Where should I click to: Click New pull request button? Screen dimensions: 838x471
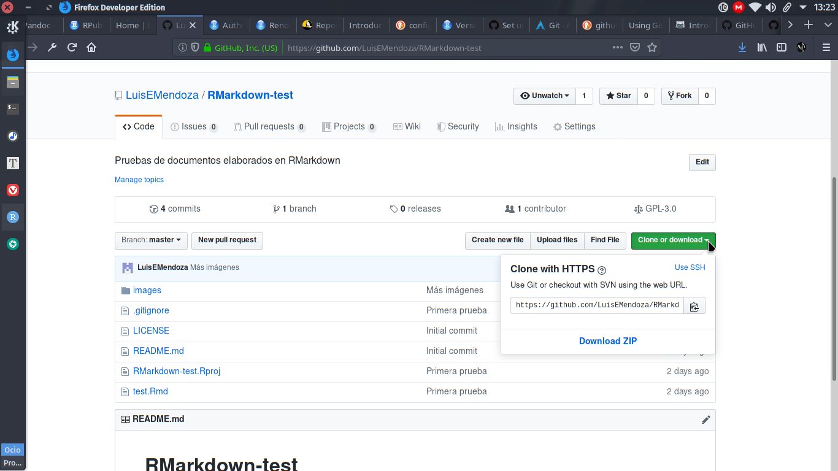click(x=227, y=240)
